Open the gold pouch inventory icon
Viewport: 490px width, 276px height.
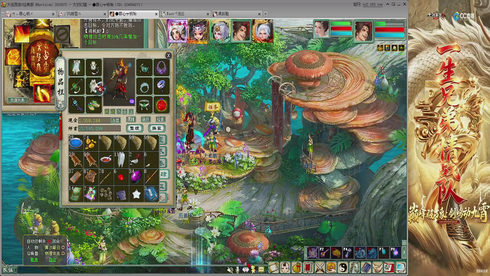297,268
